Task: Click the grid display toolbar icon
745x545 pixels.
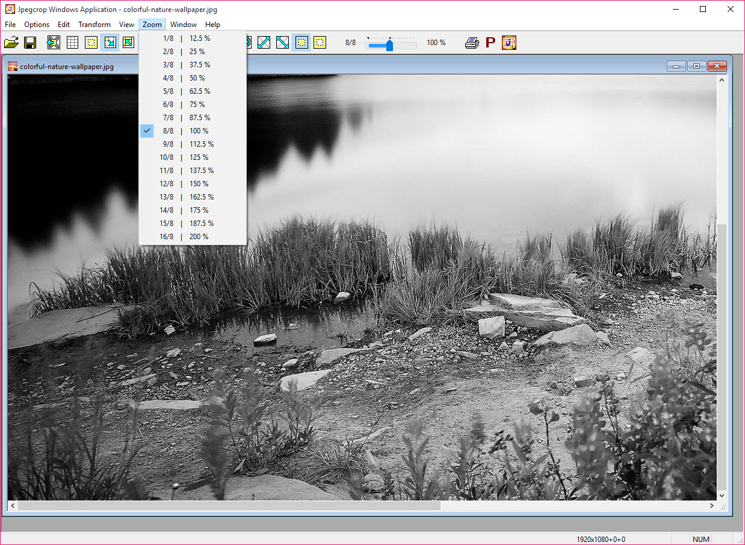Action: (x=72, y=43)
